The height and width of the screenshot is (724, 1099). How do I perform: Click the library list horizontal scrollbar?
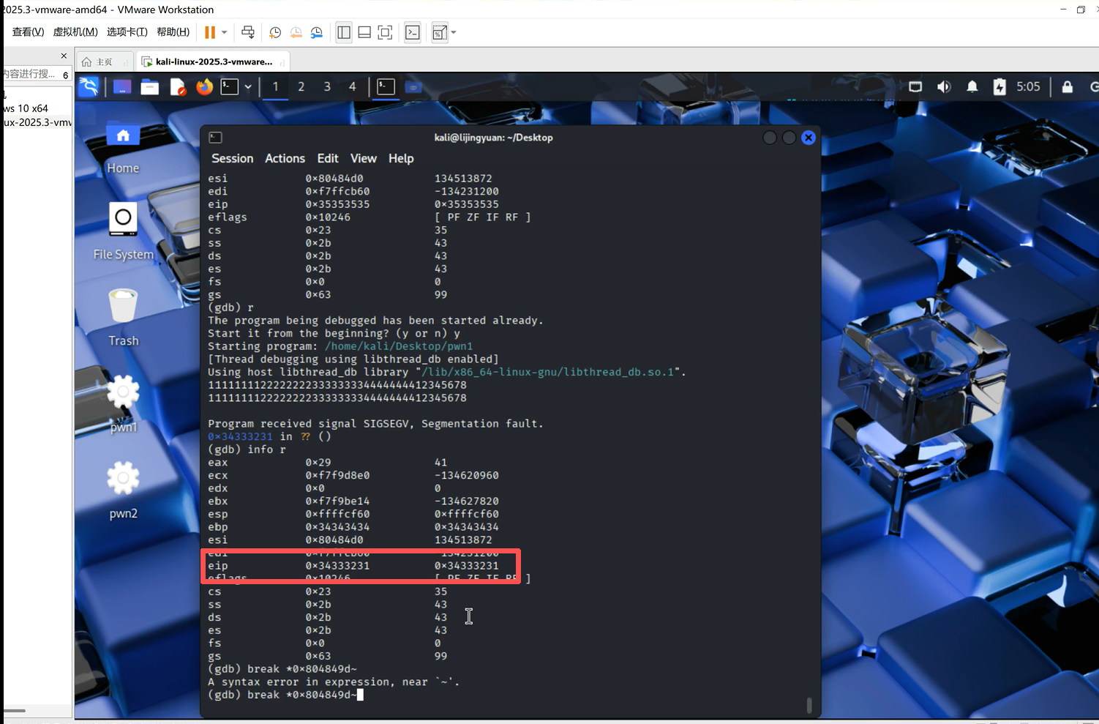[15, 710]
